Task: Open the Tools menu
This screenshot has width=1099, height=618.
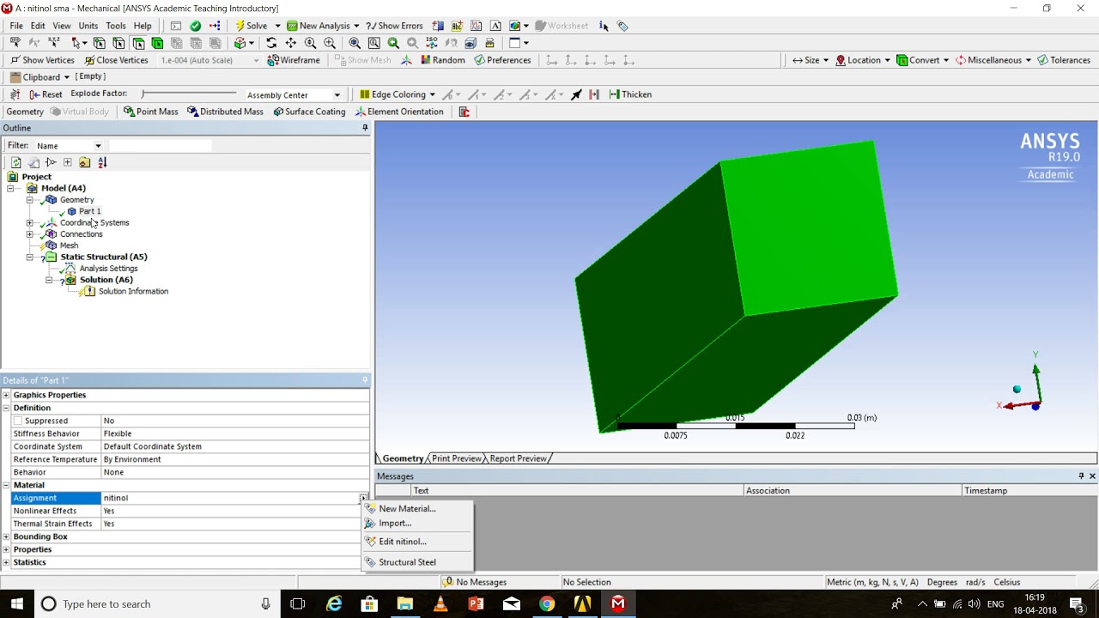Action: (x=116, y=26)
